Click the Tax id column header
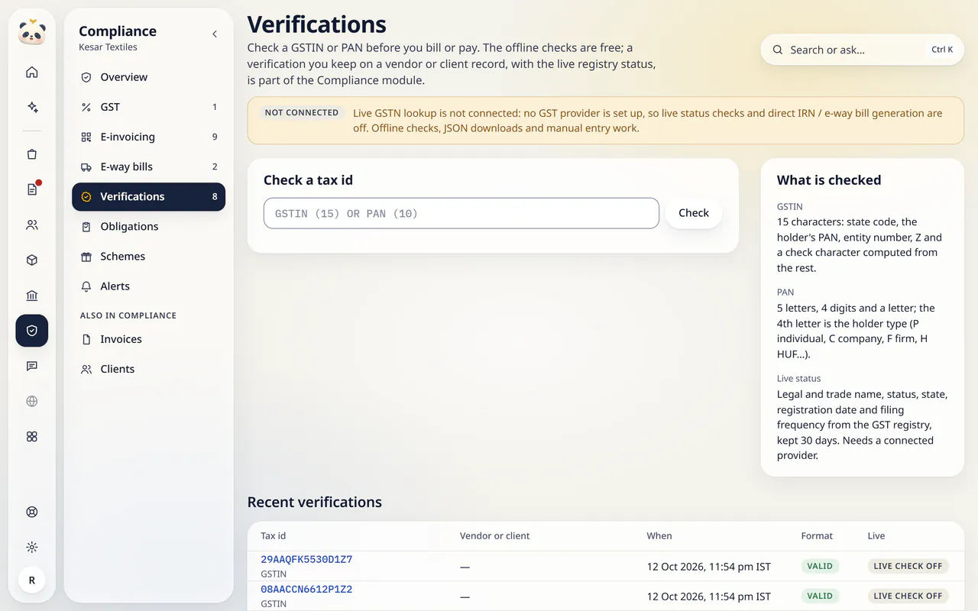 (x=274, y=536)
